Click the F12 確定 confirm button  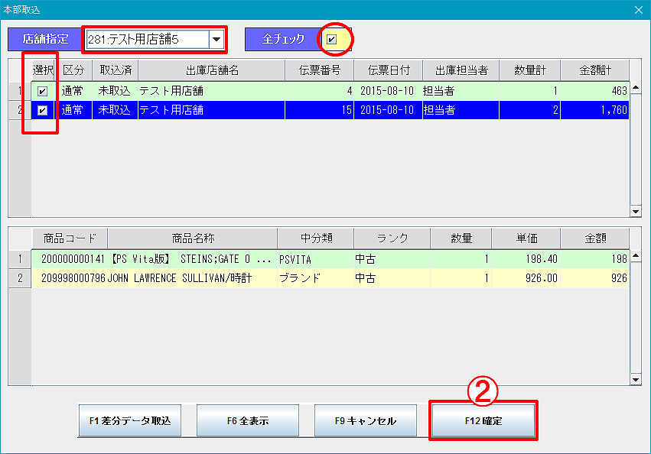pos(483,420)
